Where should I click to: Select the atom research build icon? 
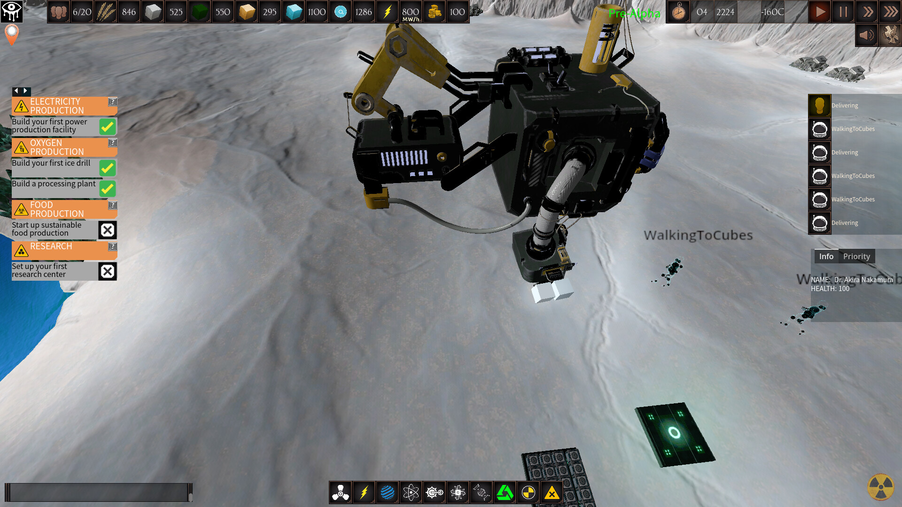(411, 492)
